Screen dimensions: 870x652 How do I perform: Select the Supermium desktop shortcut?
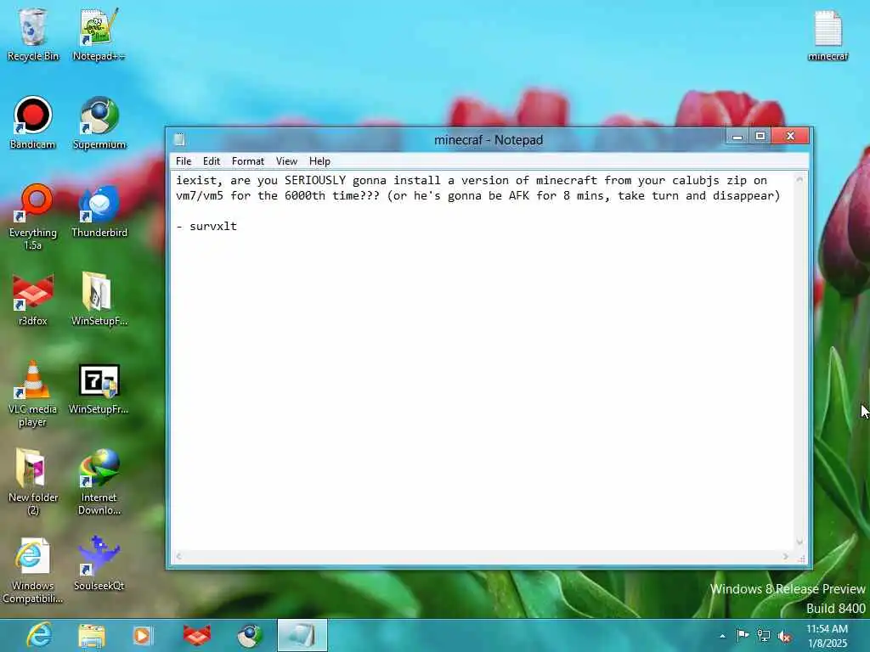[99, 123]
